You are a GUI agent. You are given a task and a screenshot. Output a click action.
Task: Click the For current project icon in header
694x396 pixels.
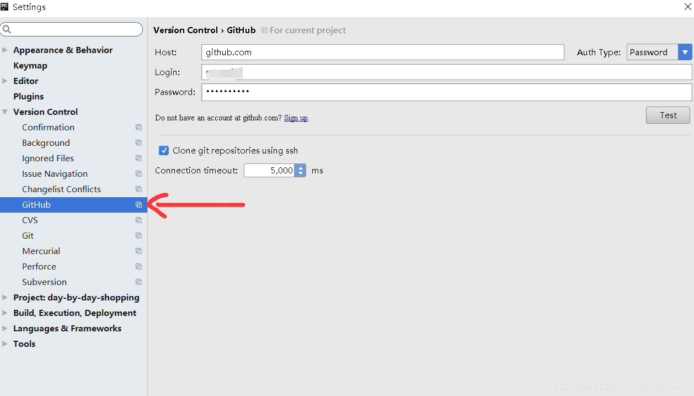(x=264, y=30)
